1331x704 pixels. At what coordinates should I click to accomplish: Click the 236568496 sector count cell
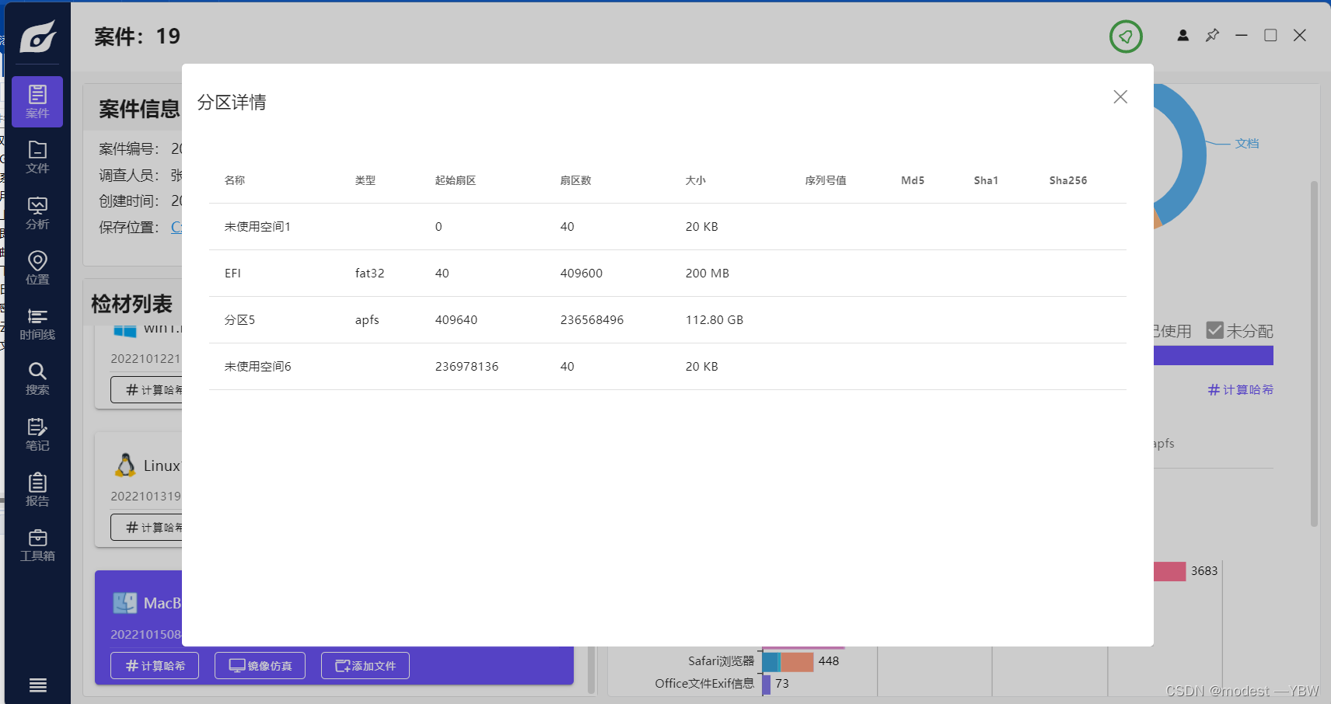592,320
